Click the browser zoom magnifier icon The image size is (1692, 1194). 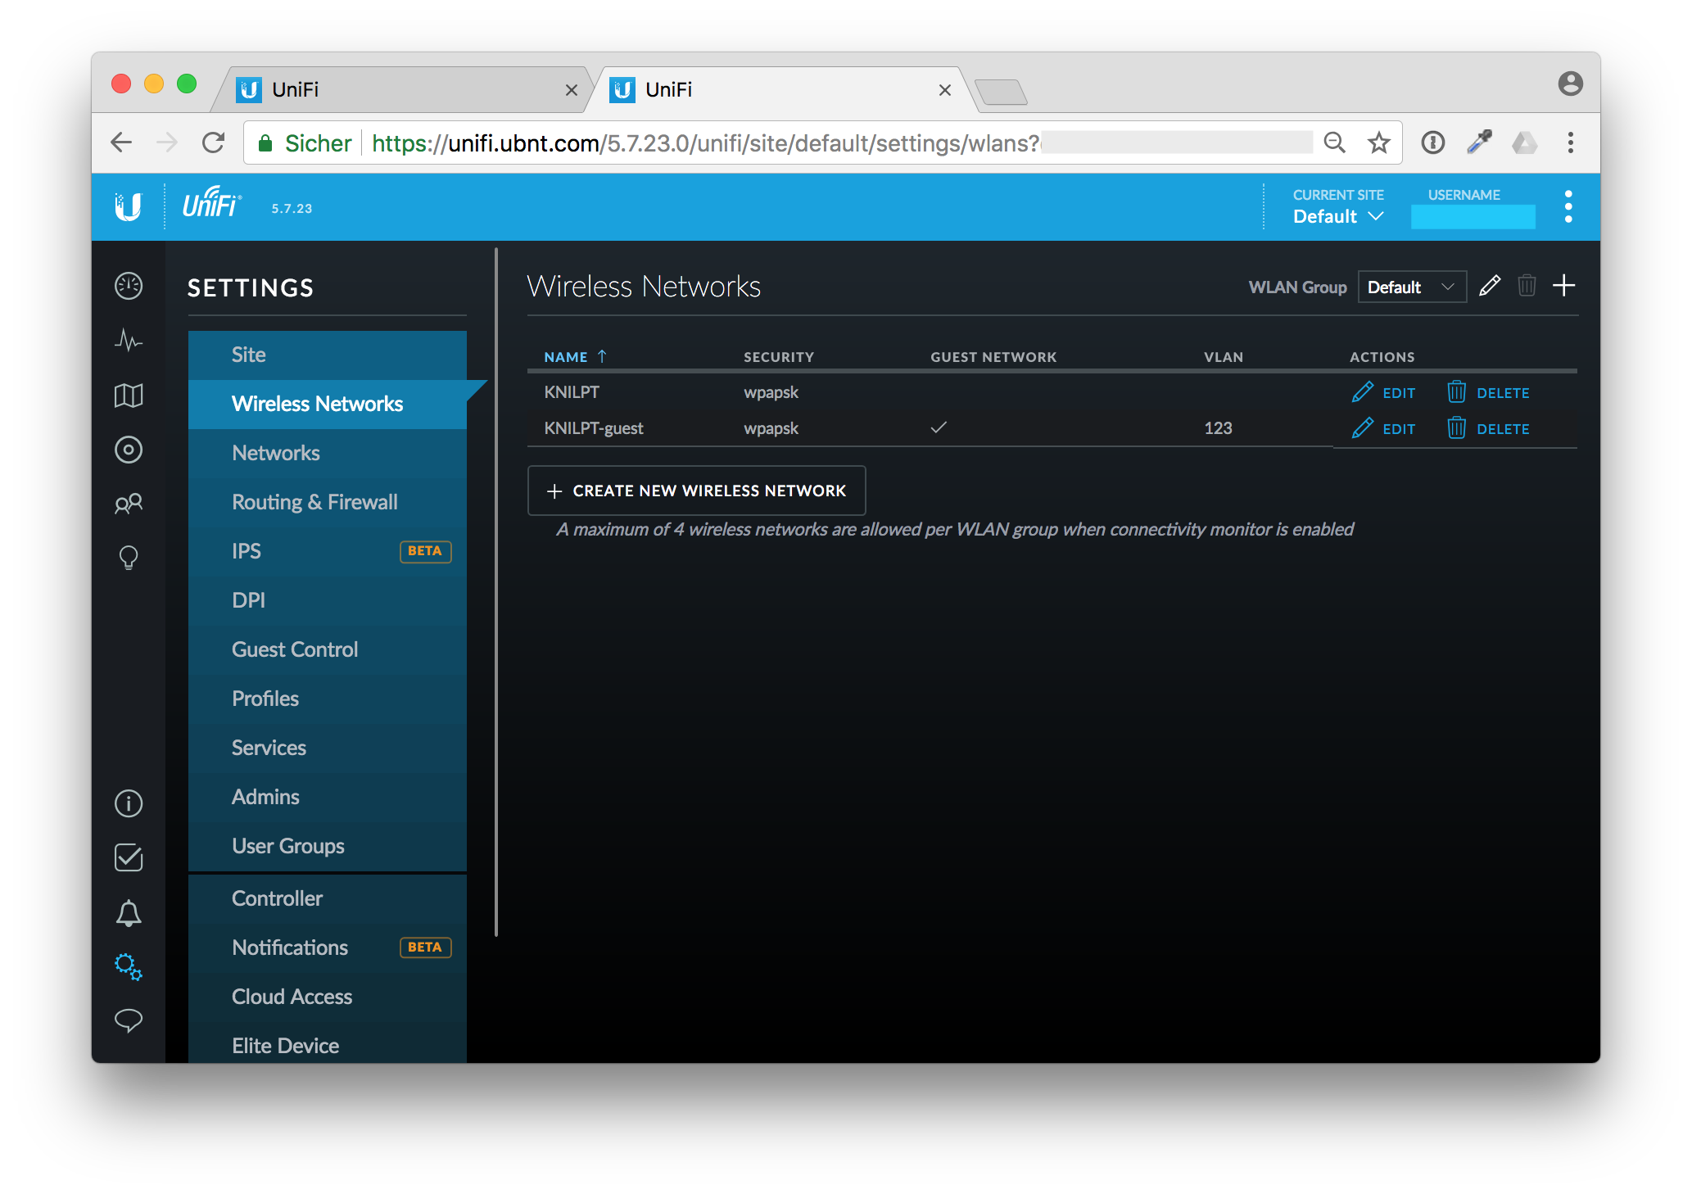1335,142
